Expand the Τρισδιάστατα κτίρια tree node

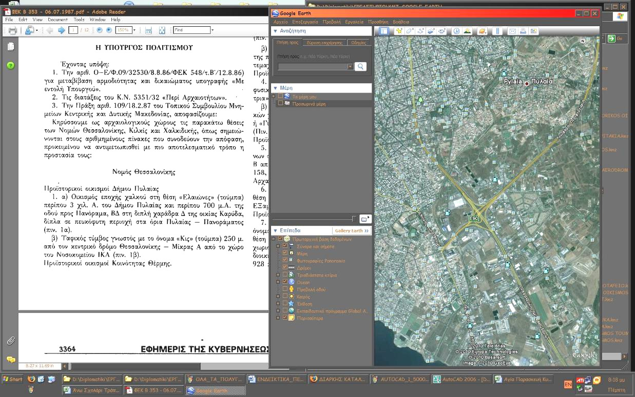pyautogui.click(x=278, y=275)
